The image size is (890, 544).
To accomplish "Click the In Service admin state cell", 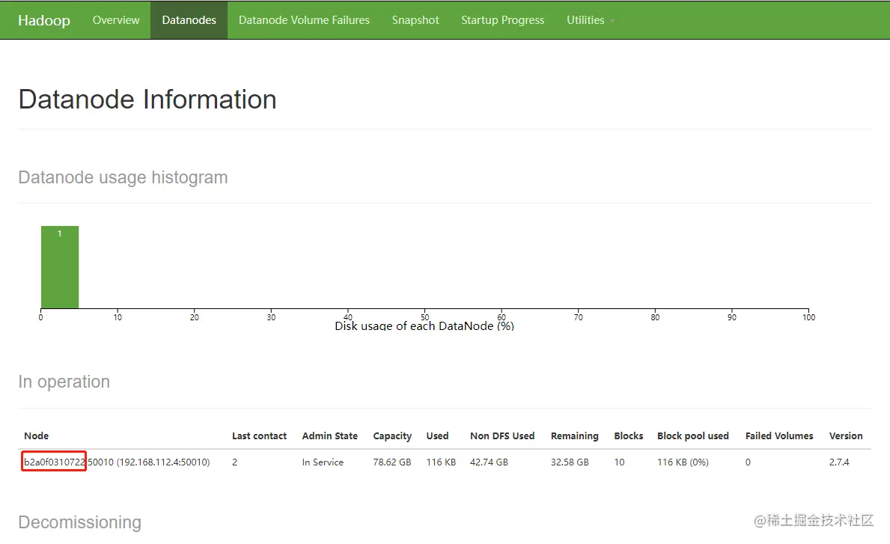I will point(323,462).
